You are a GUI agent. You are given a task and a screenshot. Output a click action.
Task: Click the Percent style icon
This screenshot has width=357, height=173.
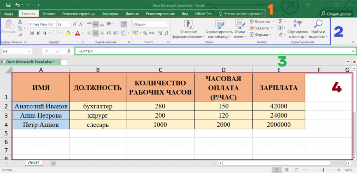tap(145, 33)
